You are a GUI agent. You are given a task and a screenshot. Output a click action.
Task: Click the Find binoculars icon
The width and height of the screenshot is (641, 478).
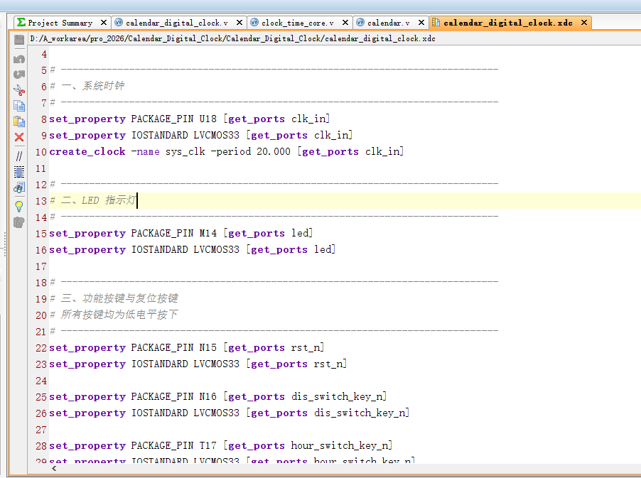coord(19,188)
